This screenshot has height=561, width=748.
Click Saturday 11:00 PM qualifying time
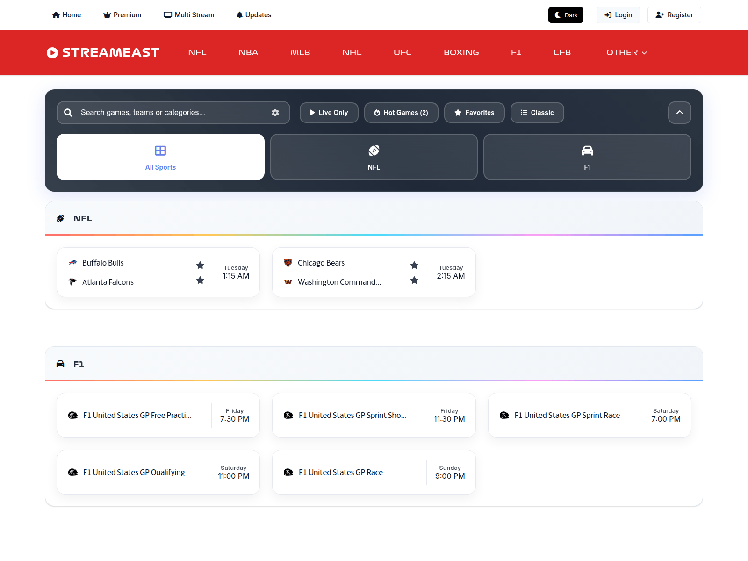(234, 472)
